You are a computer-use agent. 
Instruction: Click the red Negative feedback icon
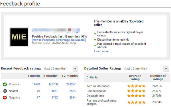pos(5,98)
